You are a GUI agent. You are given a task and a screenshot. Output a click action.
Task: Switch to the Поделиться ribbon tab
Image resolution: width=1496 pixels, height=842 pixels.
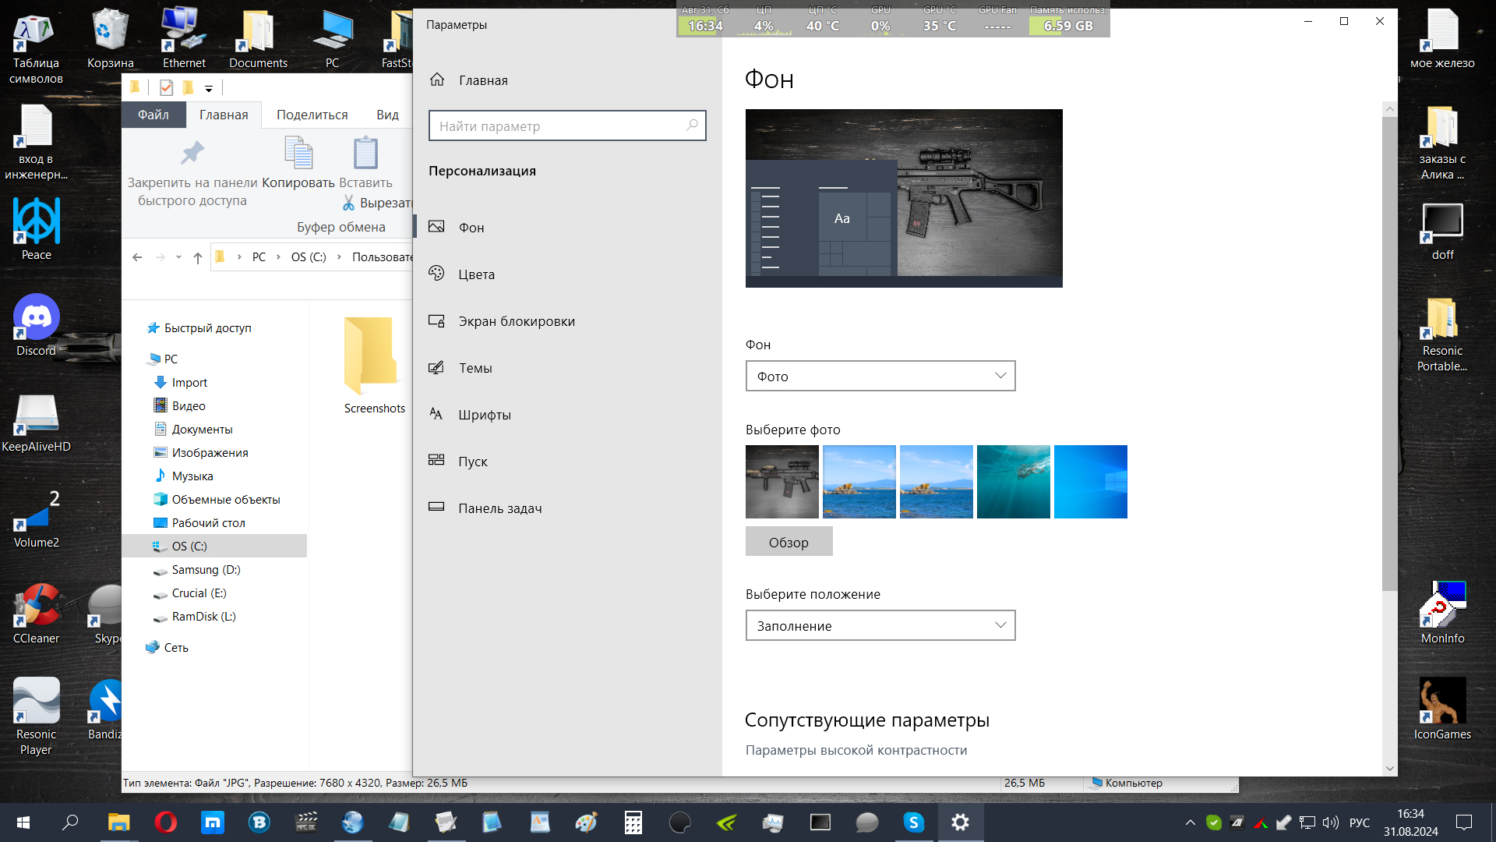(312, 115)
